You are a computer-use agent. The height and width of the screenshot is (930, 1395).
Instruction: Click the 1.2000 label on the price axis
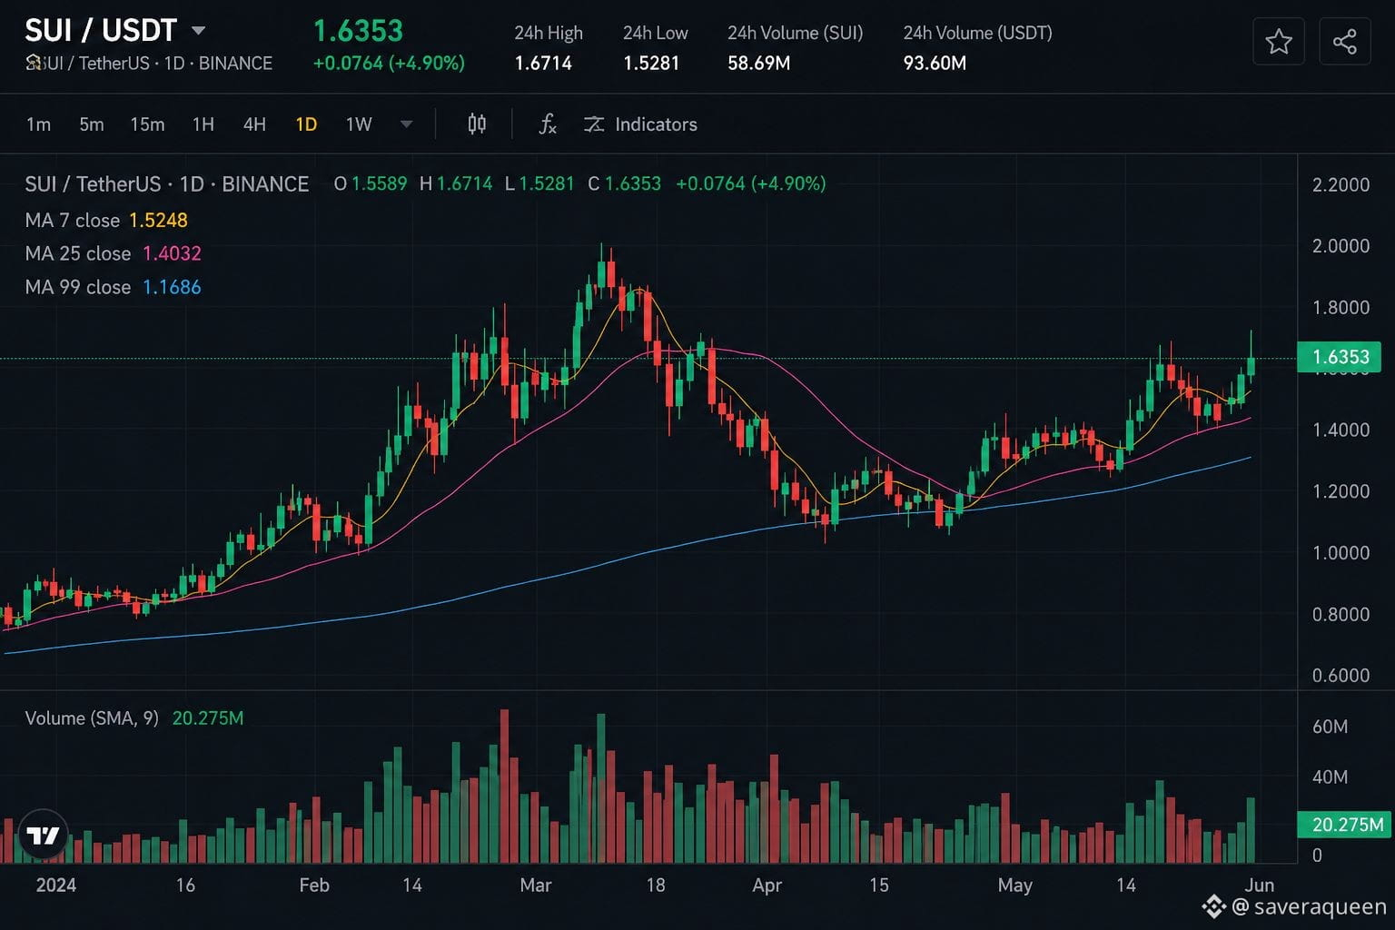point(1341,491)
